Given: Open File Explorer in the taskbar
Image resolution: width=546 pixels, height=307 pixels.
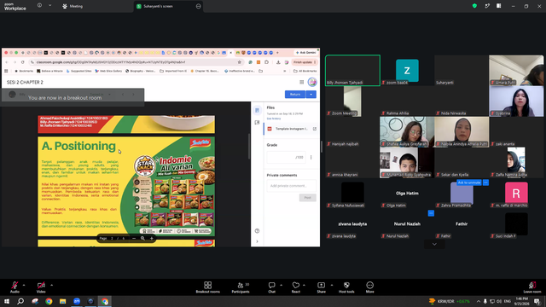Looking at the screenshot, I should point(62,301).
